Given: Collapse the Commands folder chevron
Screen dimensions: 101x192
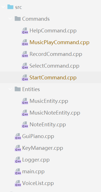Looking at the screenshot, I should tap(10, 19).
